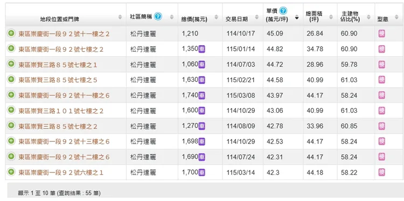Open address link 東區崇慶街一段92號十三樓之6
This screenshot has width=404, height=201.
64,142
